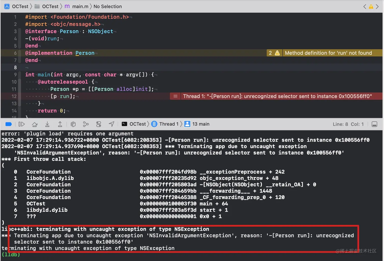
Task: Continue program execution
Action: (22, 124)
